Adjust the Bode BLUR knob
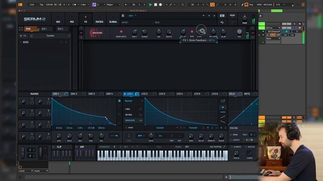Image resolution: width=323 pixels, height=181 pixels. click(223, 32)
